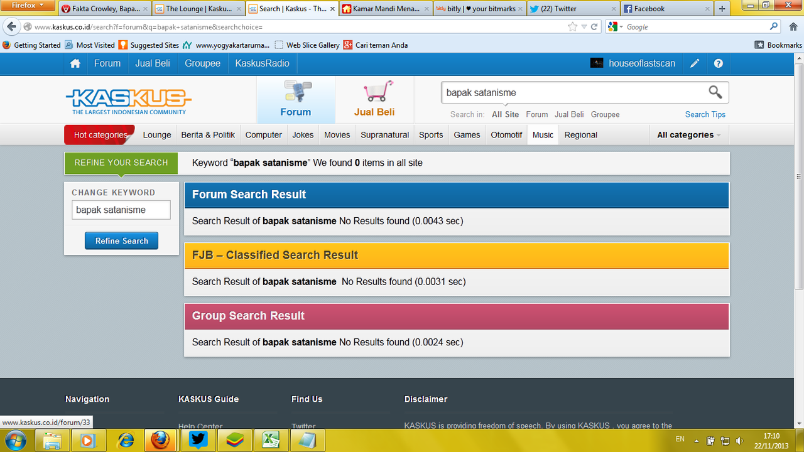Open media player icon in taskbar
Viewport: 804px width, 452px height.
tap(89, 440)
